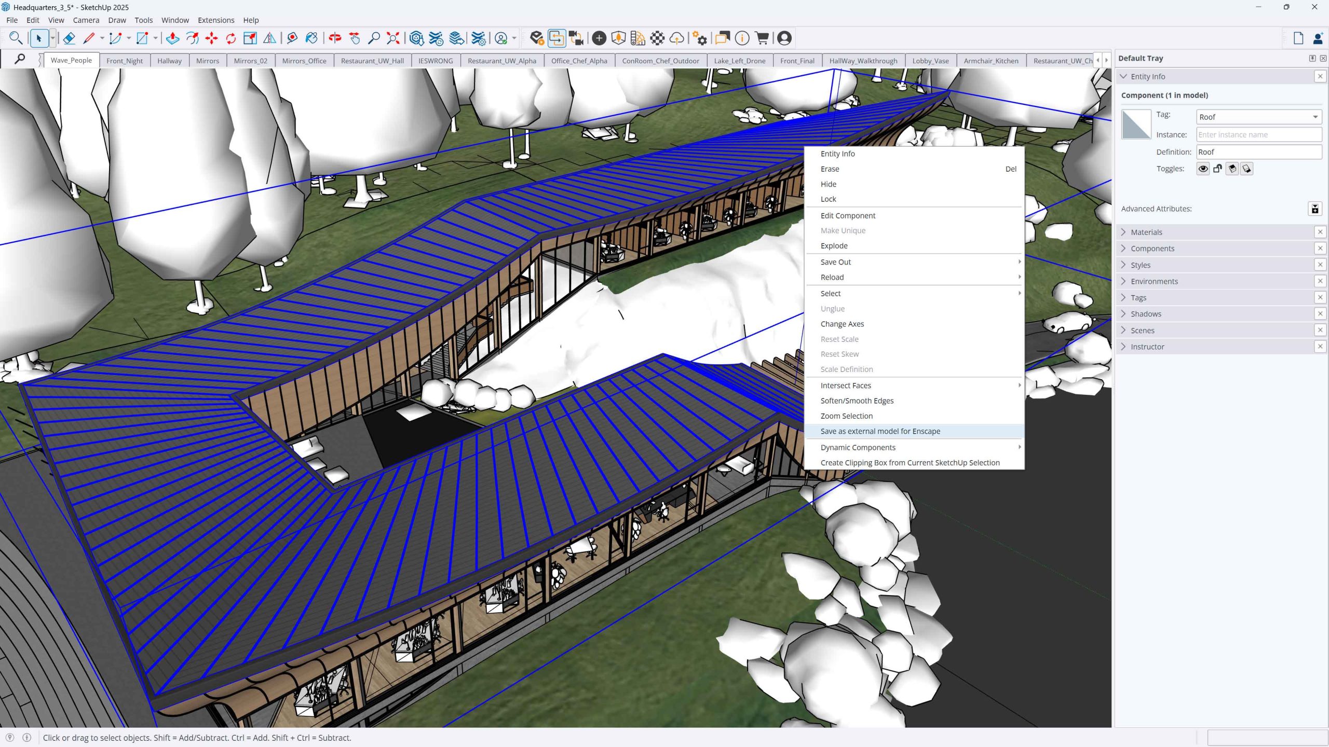The height and width of the screenshot is (747, 1329).
Task: Toggle the Lock setting in Entity Info
Action: tap(1218, 169)
